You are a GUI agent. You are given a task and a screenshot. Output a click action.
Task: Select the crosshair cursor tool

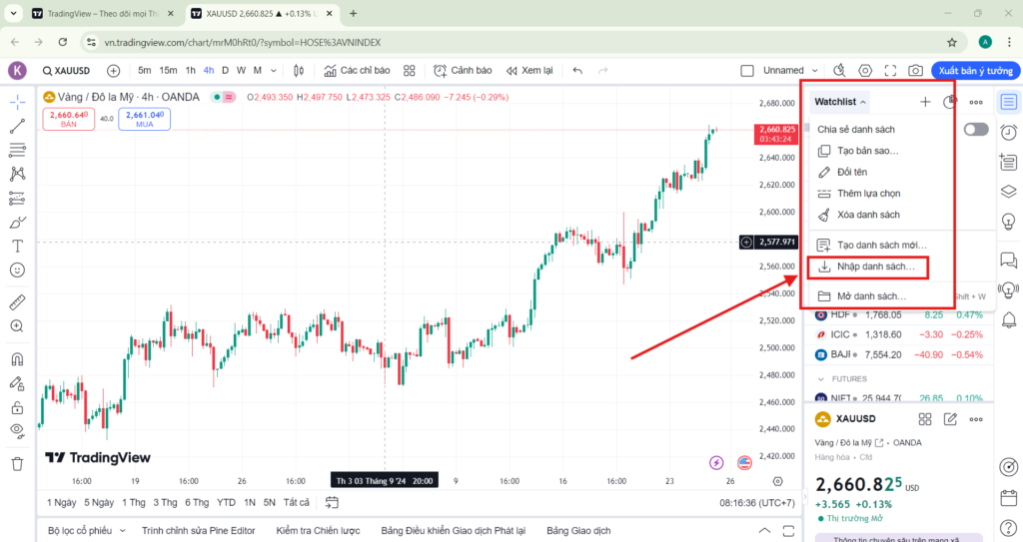(18, 102)
